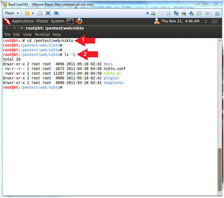
Task: Click the volume speaker icon
Action: point(205,22)
